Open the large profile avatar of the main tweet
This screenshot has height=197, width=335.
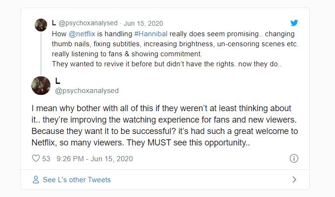tap(41, 85)
